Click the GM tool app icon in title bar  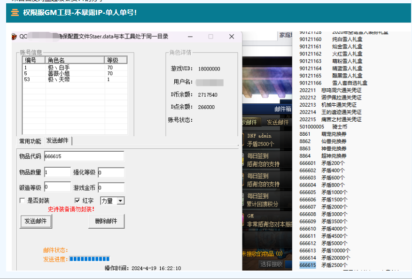[x=15, y=37]
